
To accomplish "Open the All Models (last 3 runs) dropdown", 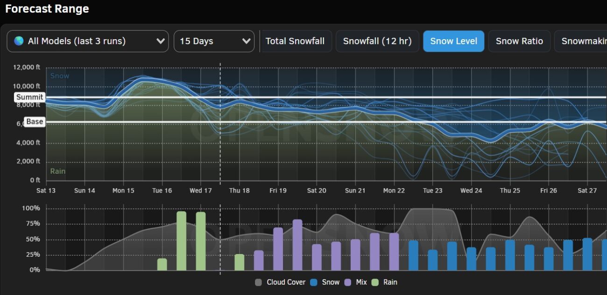I will 87,41.
